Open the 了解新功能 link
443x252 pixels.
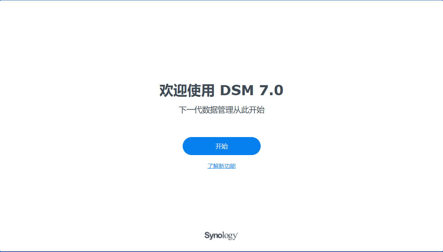[221, 166]
